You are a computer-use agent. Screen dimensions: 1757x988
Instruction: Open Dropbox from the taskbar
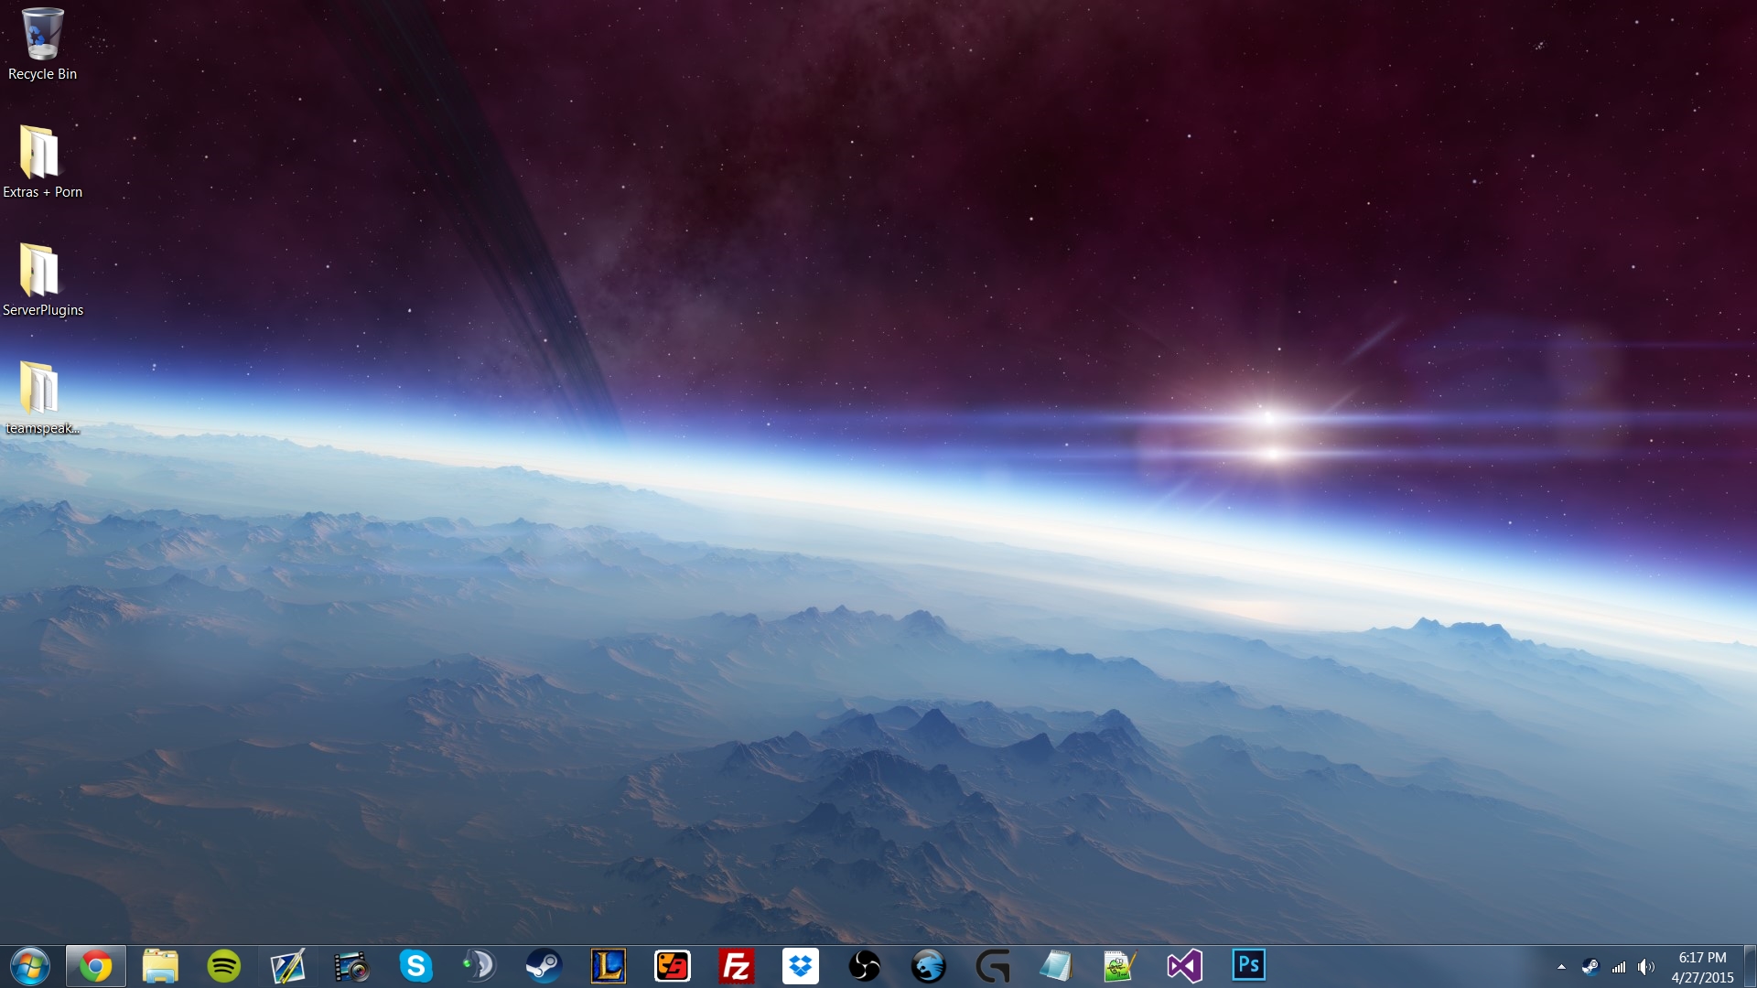tap(800, 966)
